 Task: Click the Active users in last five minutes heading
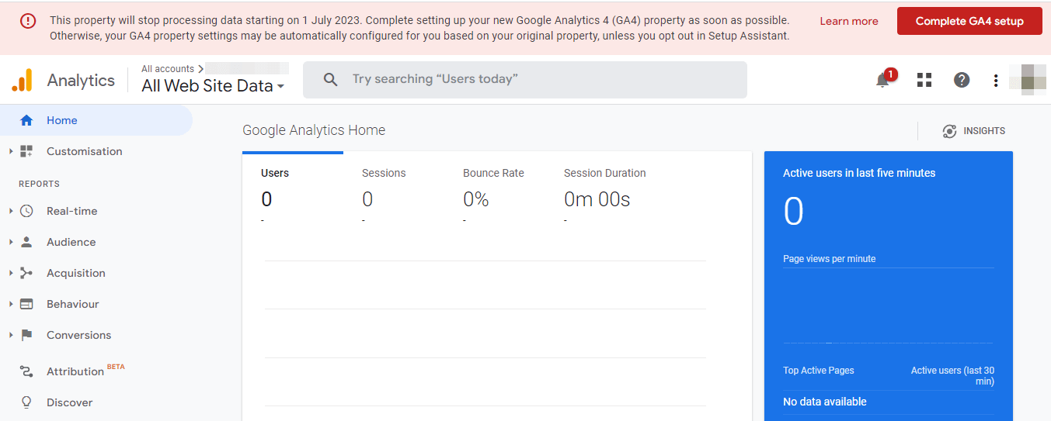click(859, 173)
